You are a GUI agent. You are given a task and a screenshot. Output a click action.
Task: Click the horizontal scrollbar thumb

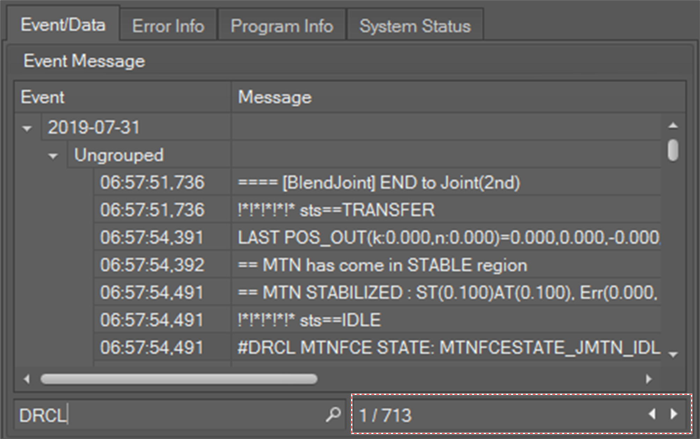point(179,379)
